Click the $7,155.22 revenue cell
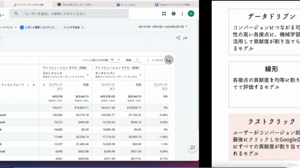Viewport: 300px width, 168px height. (135, 115)
